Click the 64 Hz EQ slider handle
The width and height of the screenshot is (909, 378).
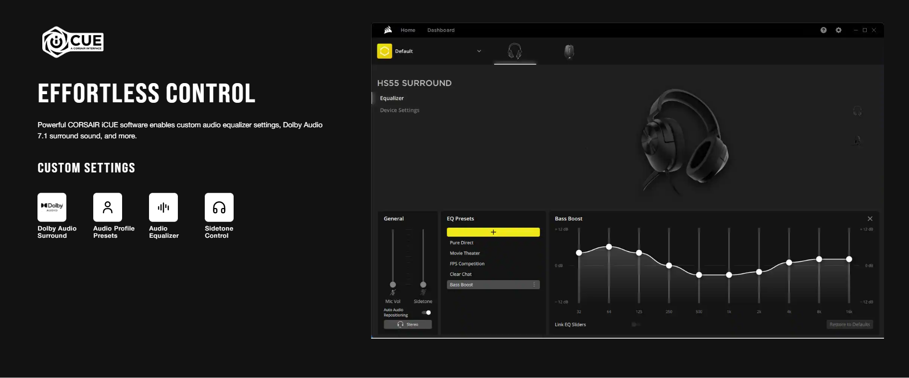[609, 247]
